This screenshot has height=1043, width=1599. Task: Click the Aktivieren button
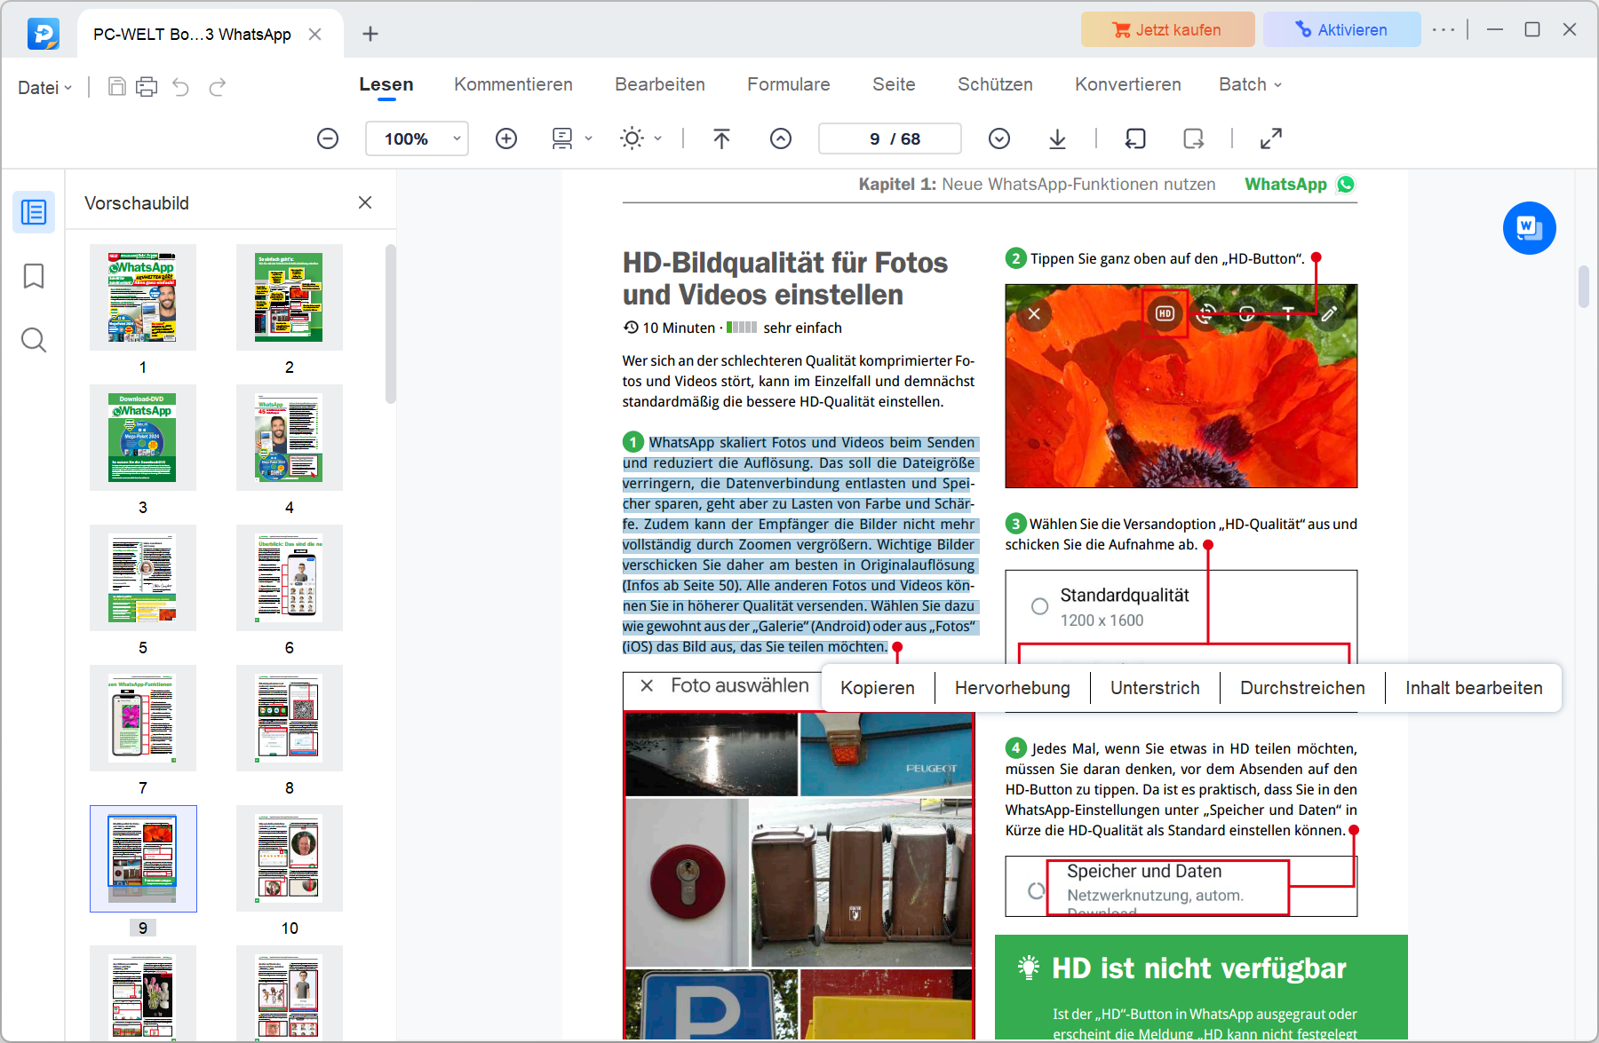(1342, 29)
